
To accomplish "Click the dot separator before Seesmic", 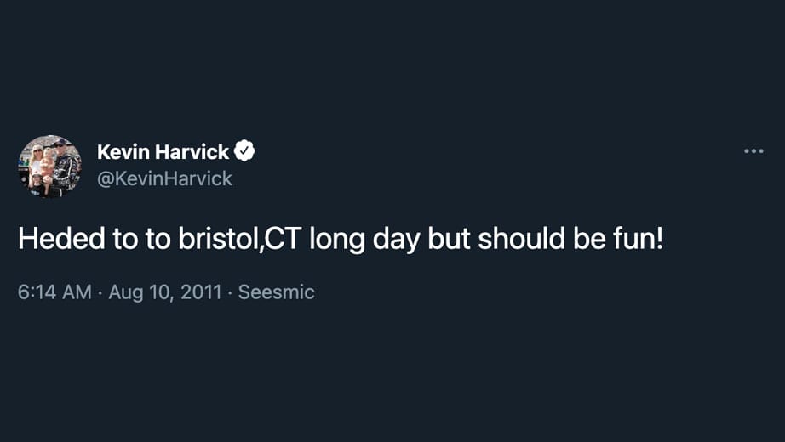I will pos(230,292).
